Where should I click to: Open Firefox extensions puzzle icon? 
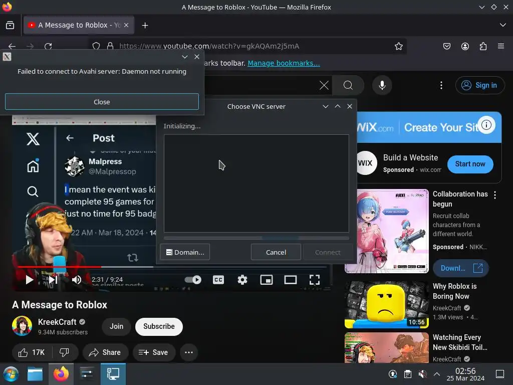483,46
